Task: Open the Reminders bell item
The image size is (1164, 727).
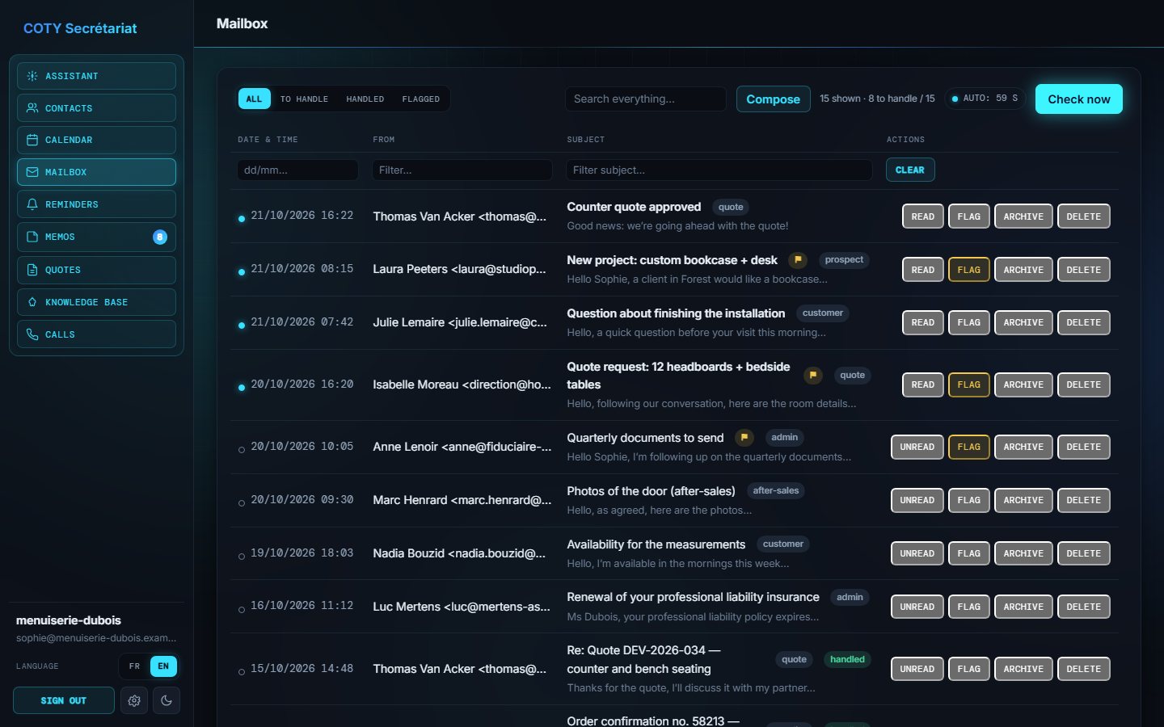Action: click(96, 204)
